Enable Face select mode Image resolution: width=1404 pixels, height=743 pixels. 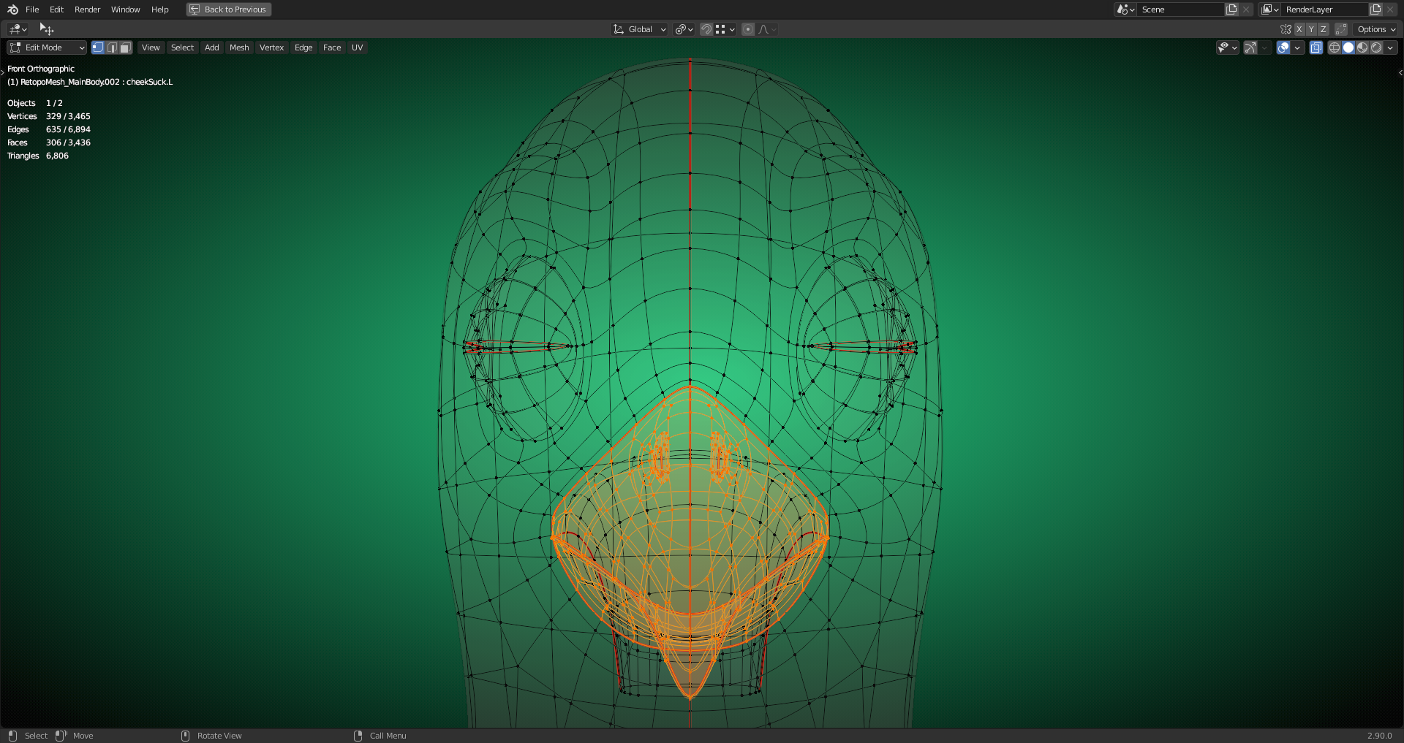[x=124, y=47]
